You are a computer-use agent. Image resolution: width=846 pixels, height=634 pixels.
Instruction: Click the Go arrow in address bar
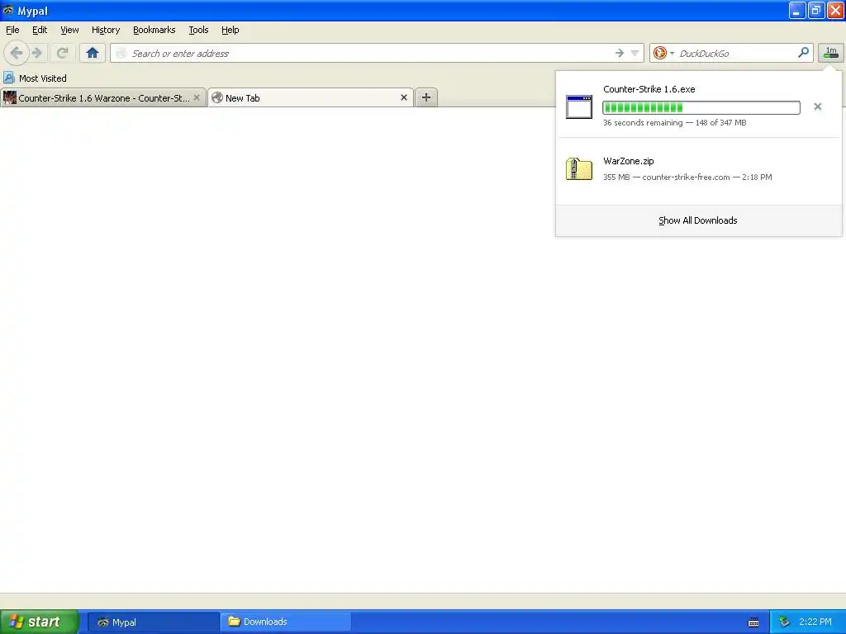click(x=620, y=53)
